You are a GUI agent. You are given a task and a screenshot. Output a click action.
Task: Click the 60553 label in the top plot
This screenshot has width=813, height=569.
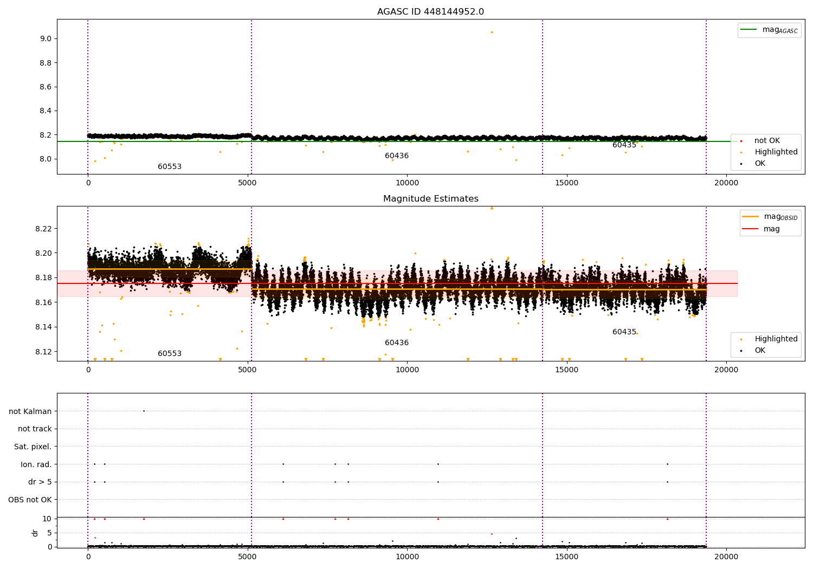pyautogui.click(x=170, y=167)
